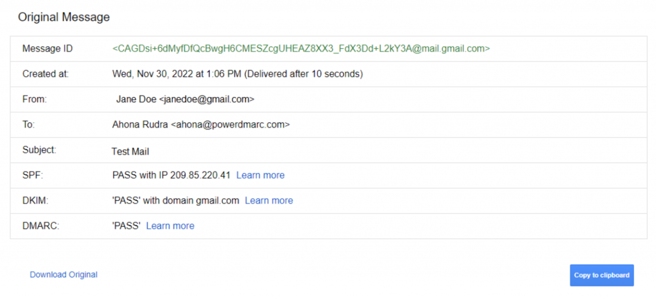Click the Test Mail subject text
The width and height of the screenshot is (656, 300).
(x=130, y=151)
